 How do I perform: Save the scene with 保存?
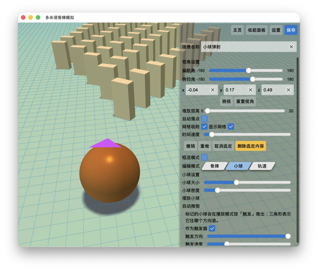(291, 30)
